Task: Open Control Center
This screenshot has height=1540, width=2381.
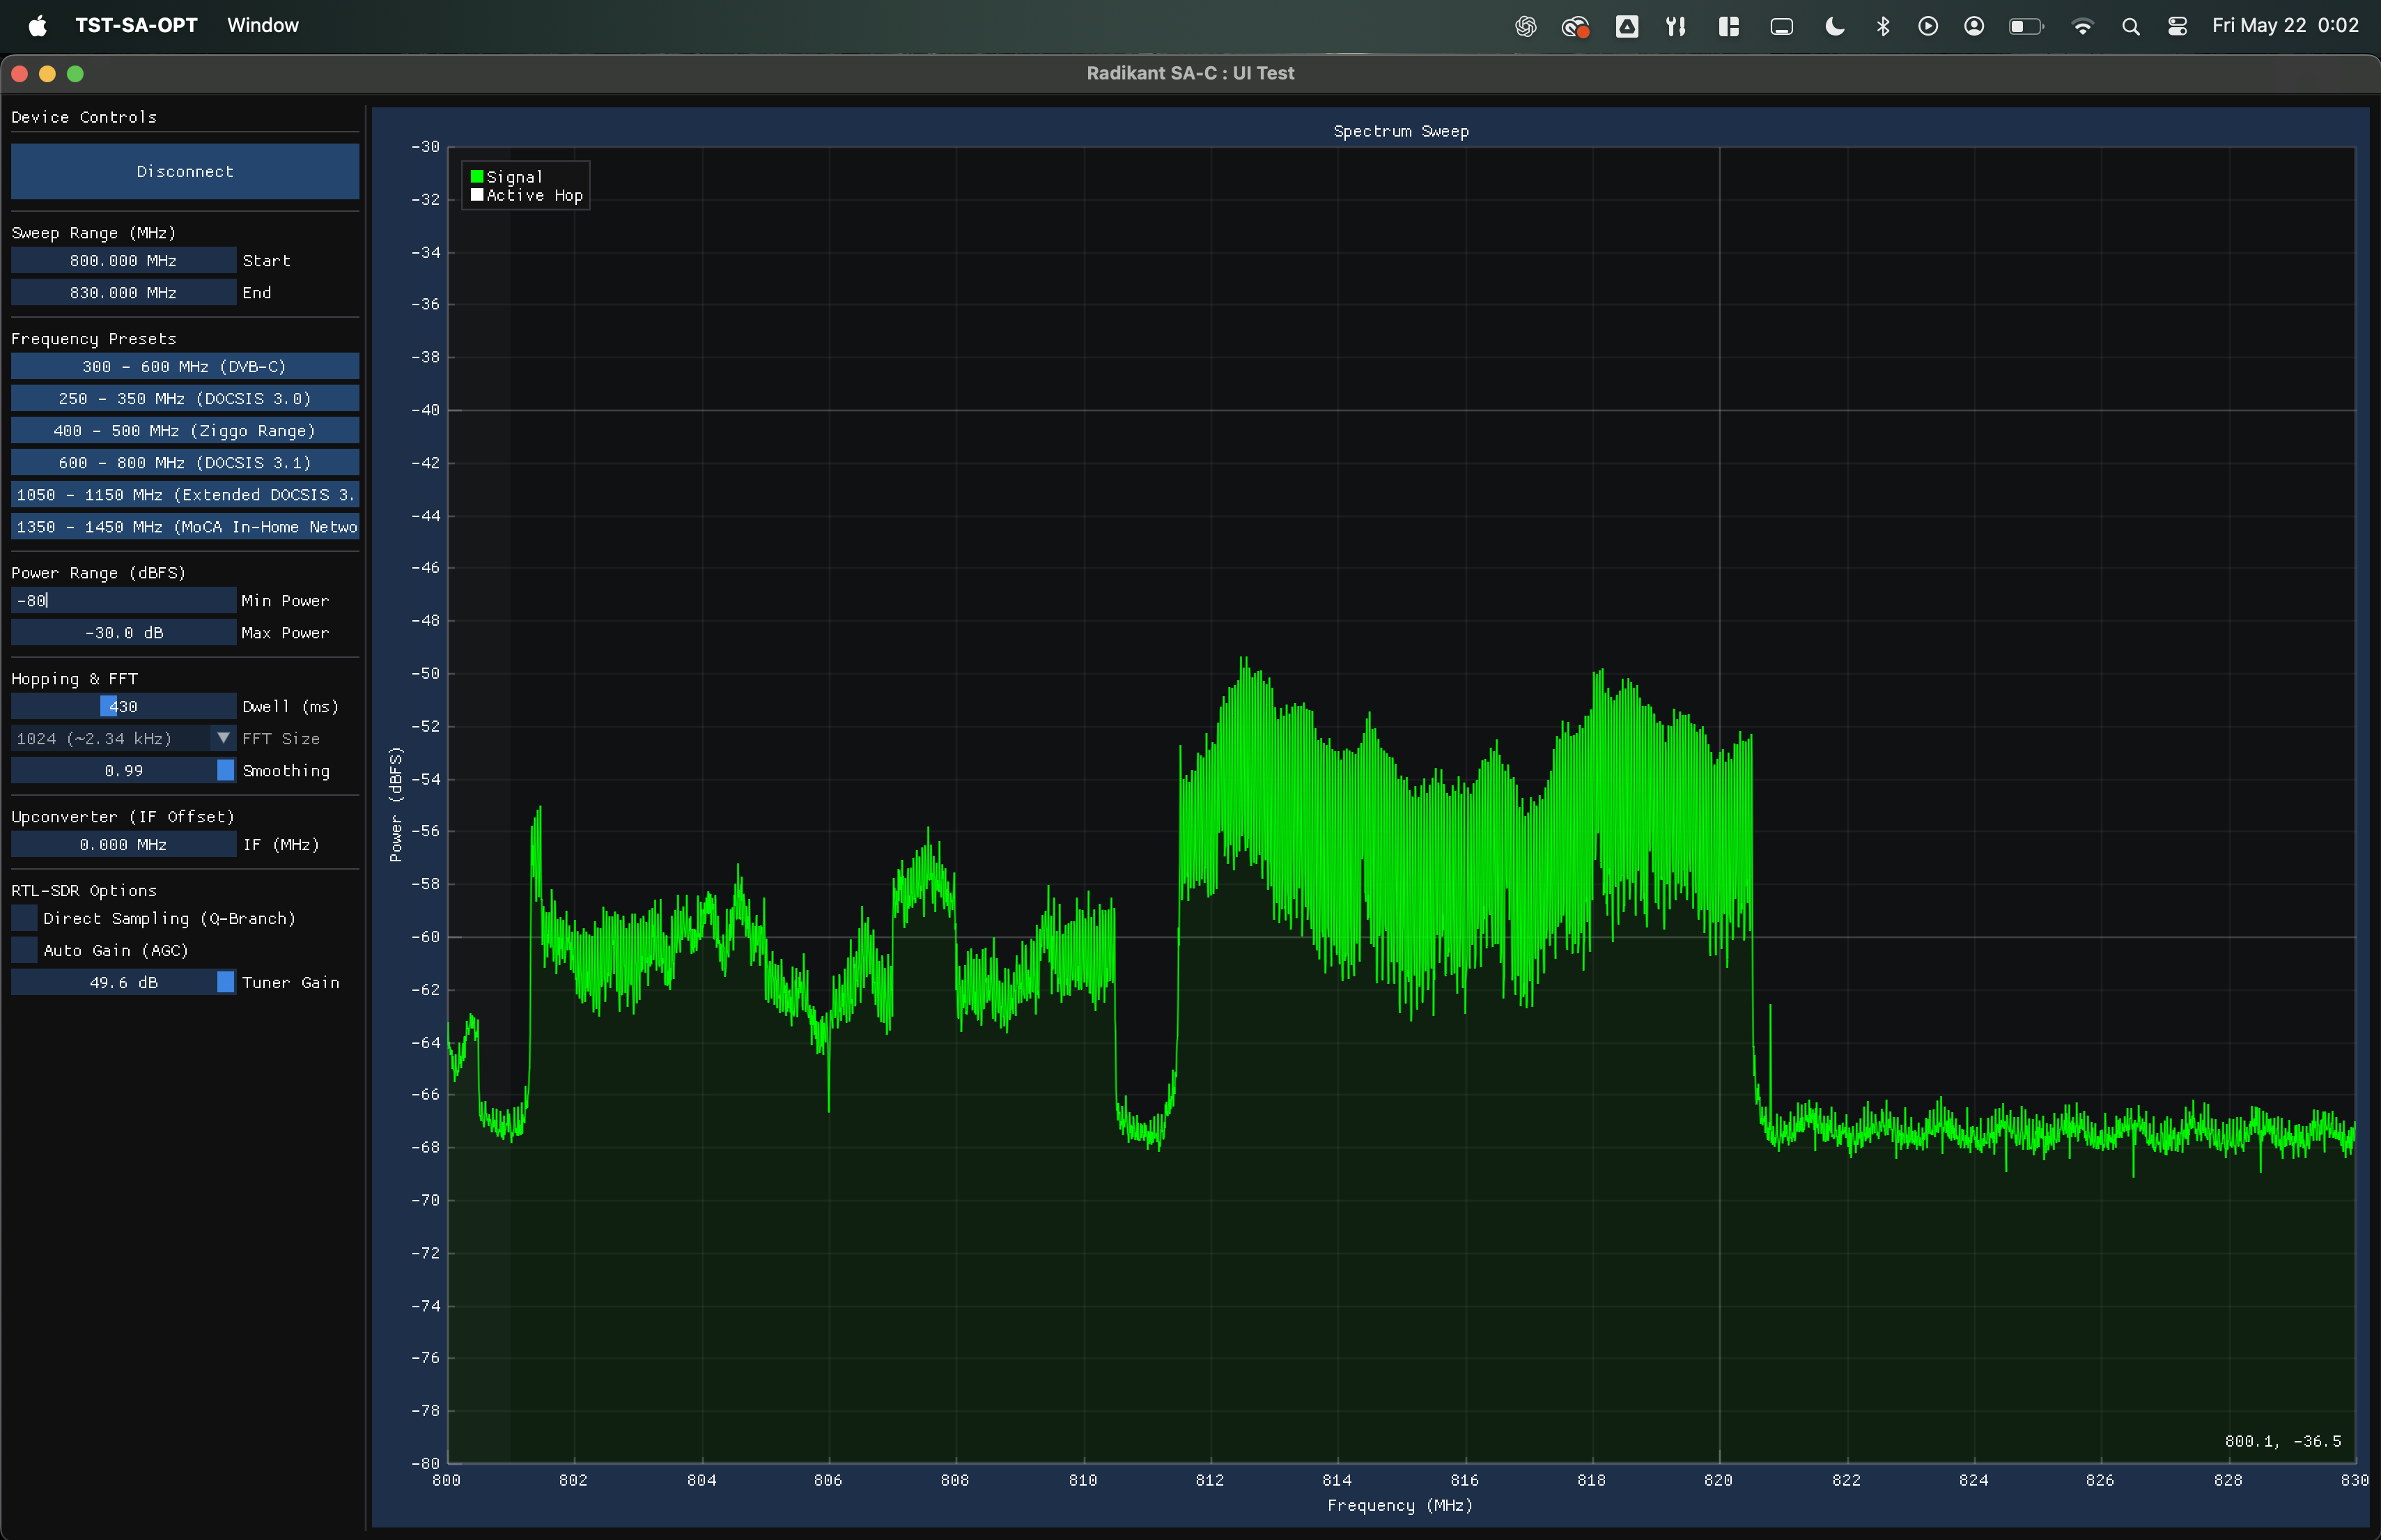Action: (2178, 26)
